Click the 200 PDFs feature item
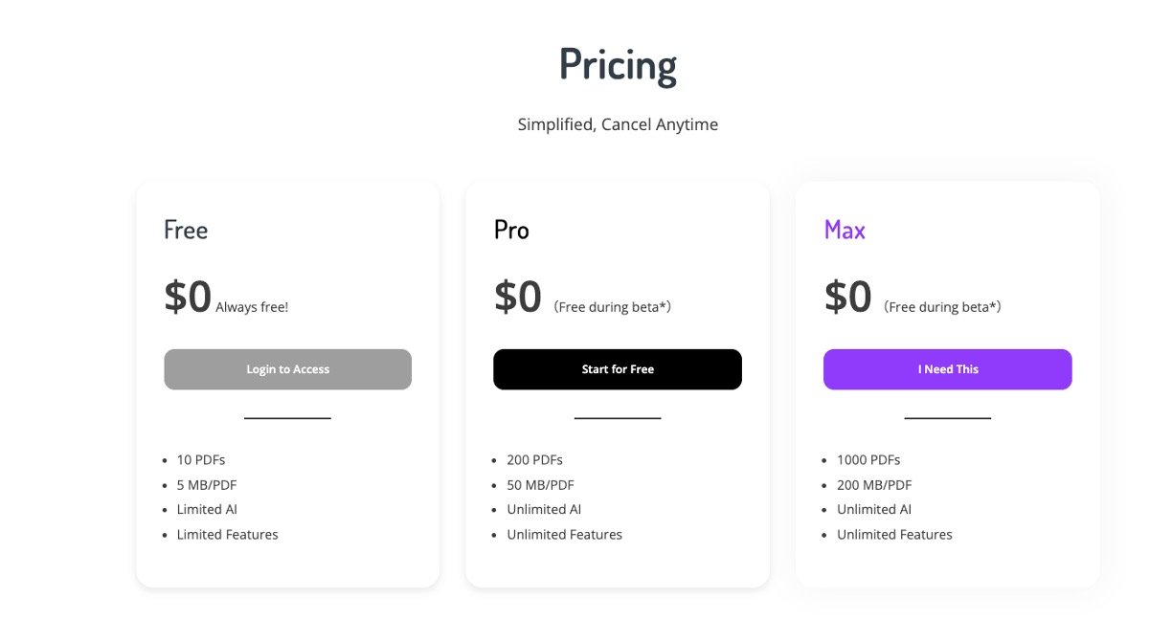 (x=534, y=459)
